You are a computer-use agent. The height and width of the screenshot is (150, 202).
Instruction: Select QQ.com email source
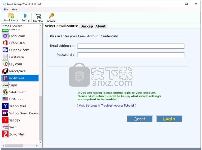15,64
